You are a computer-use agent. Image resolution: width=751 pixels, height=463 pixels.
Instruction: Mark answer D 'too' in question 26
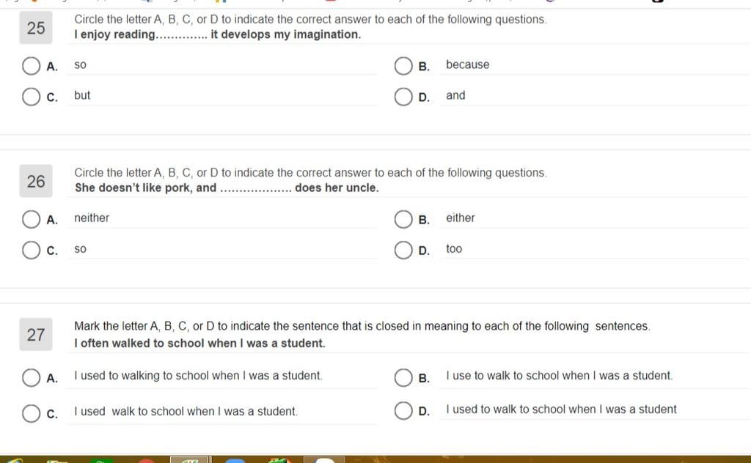[403, 250]
